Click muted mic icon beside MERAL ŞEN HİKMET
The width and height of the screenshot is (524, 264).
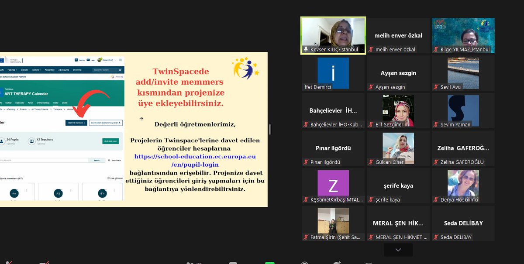(371, 237)
